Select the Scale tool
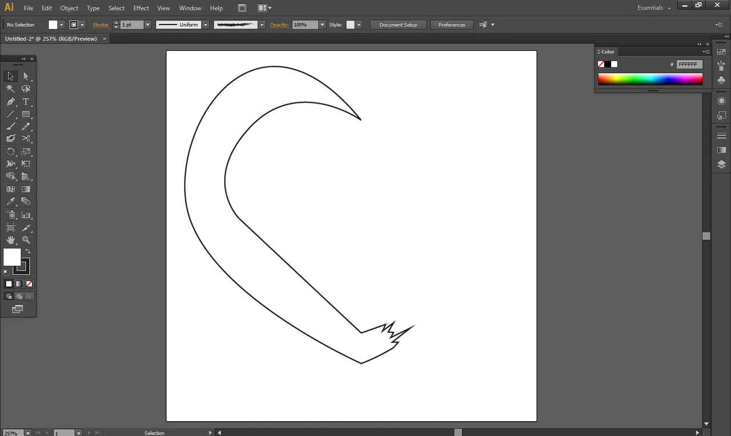Viewport: 731px width, 436px height. tap(26, 151)
